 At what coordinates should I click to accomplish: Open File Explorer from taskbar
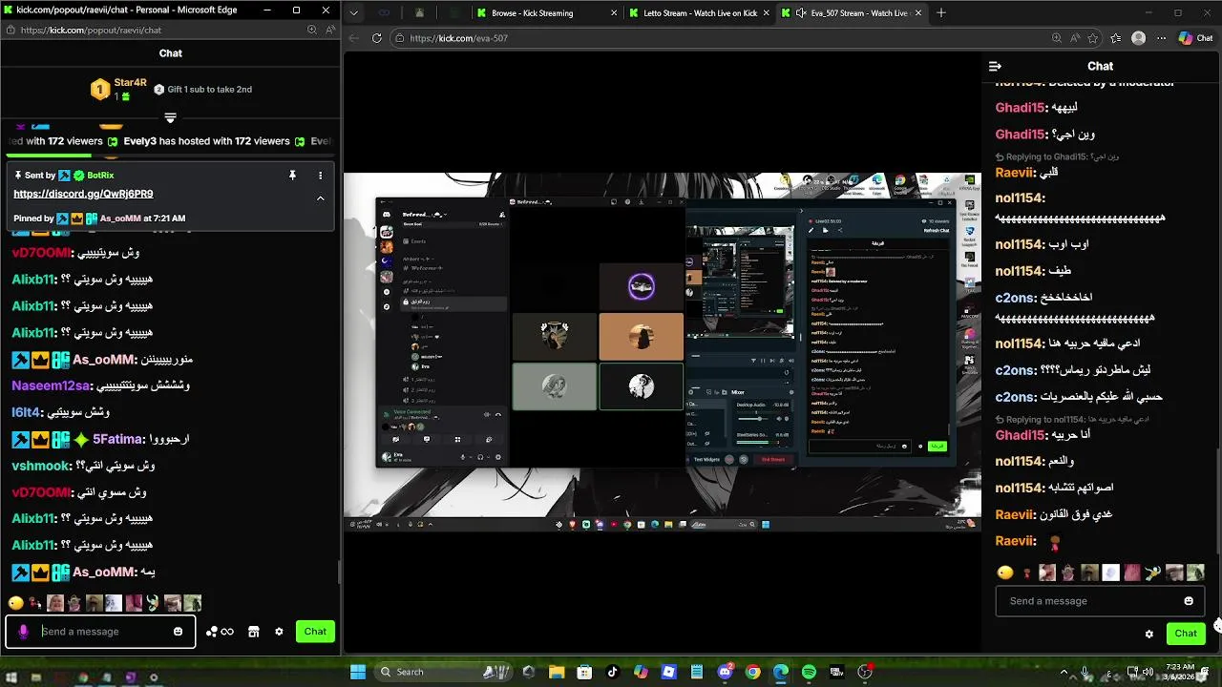click(558, 672)
